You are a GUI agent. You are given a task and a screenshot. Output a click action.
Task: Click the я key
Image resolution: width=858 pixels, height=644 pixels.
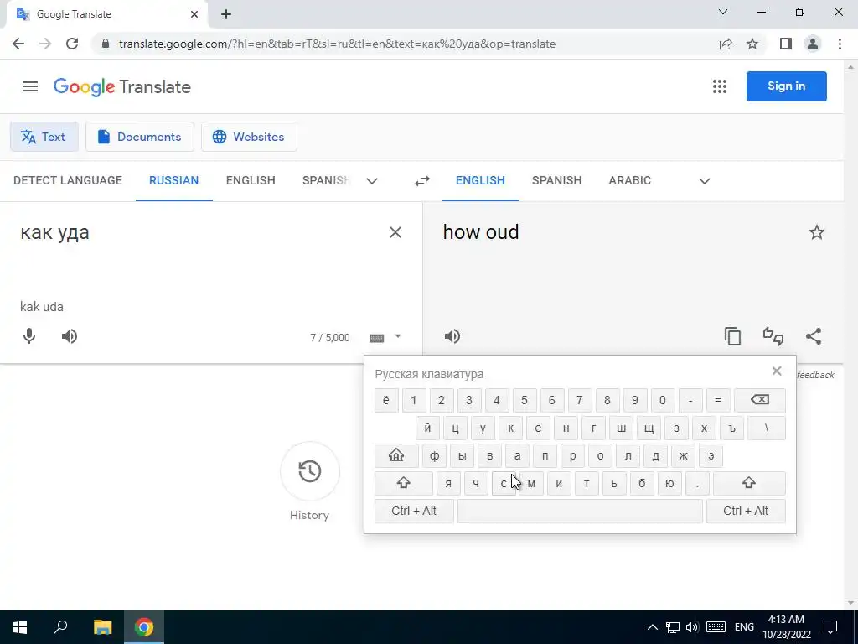click(x=448, y=483)
